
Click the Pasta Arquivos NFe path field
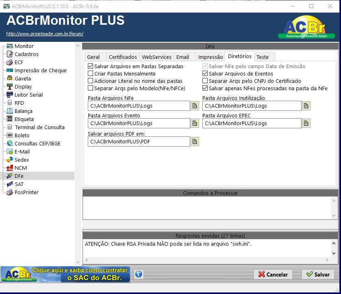(x=139, y=106)
